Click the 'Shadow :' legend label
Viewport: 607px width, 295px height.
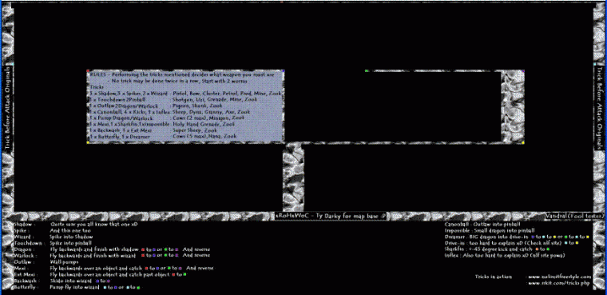tap(25, 225)
